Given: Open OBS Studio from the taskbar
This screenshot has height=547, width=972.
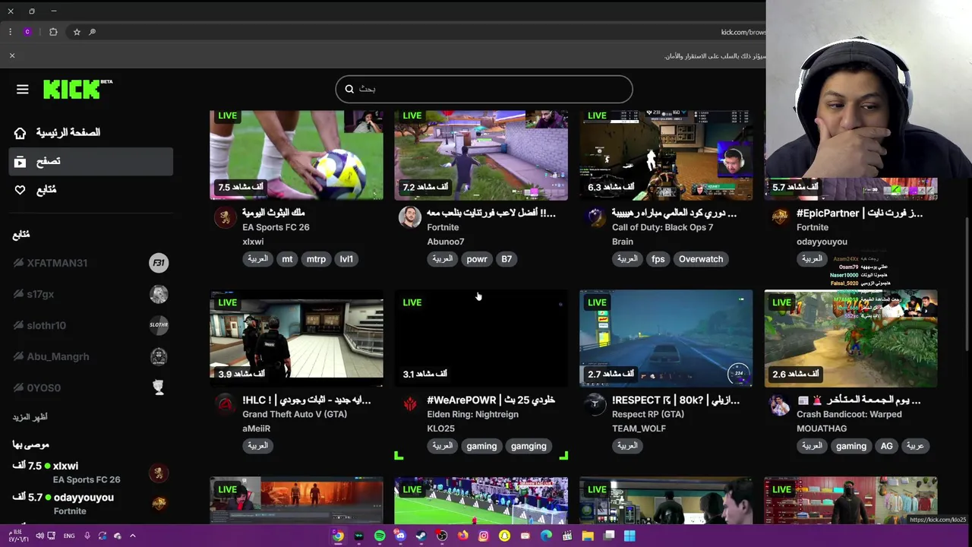Looking at the screenshot, I should (x=442, y=536).
